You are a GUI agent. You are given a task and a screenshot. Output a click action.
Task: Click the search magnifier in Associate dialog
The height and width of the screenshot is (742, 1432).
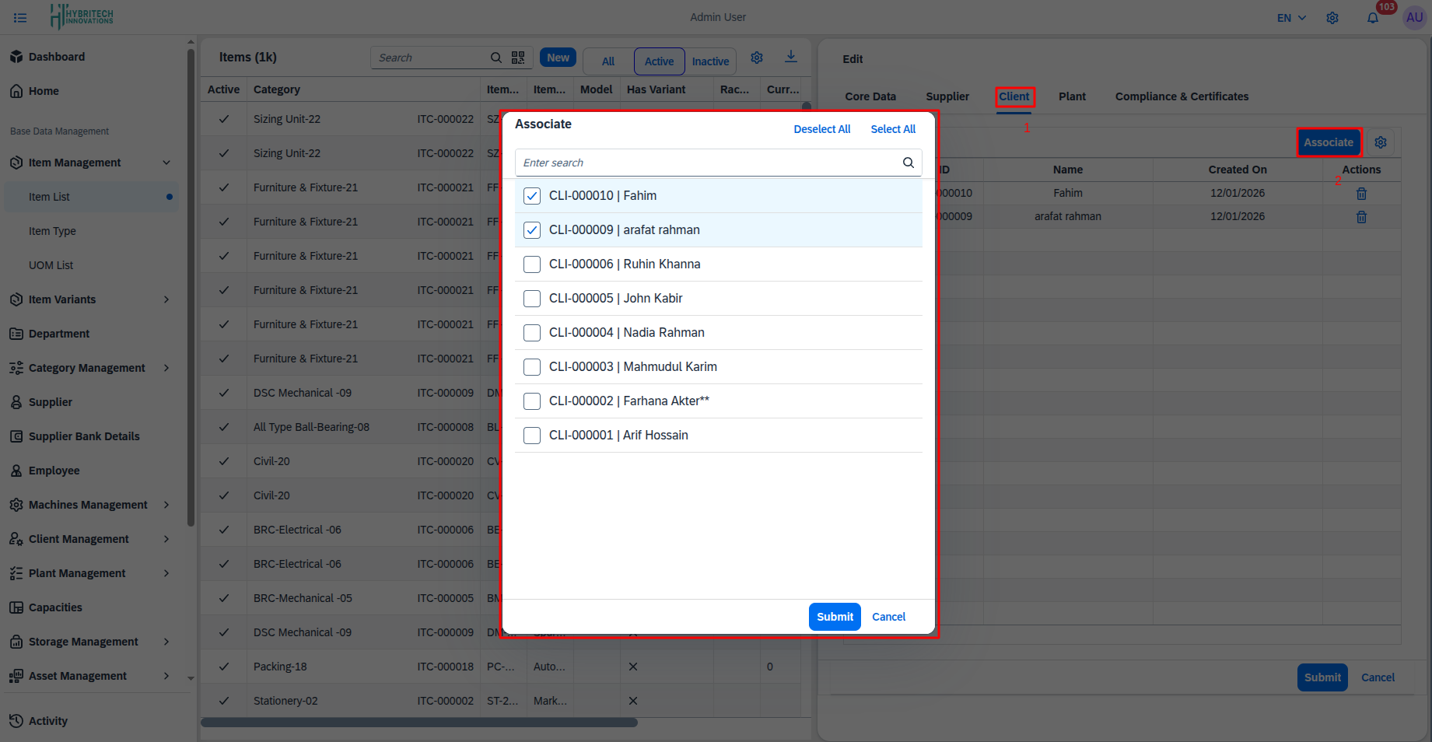(908, 163)
